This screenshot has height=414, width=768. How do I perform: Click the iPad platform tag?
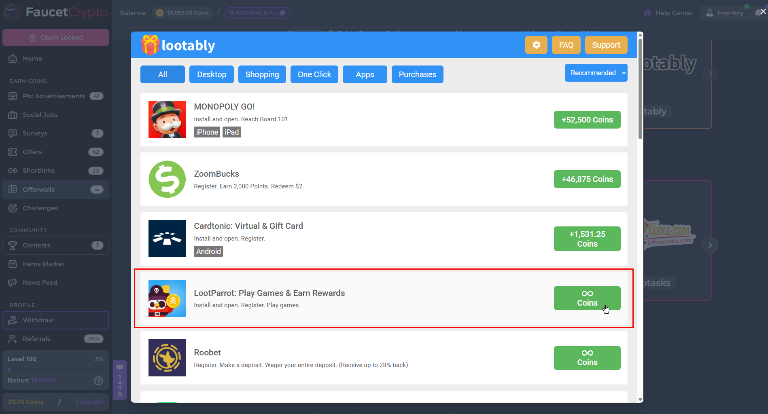point(232,132)
